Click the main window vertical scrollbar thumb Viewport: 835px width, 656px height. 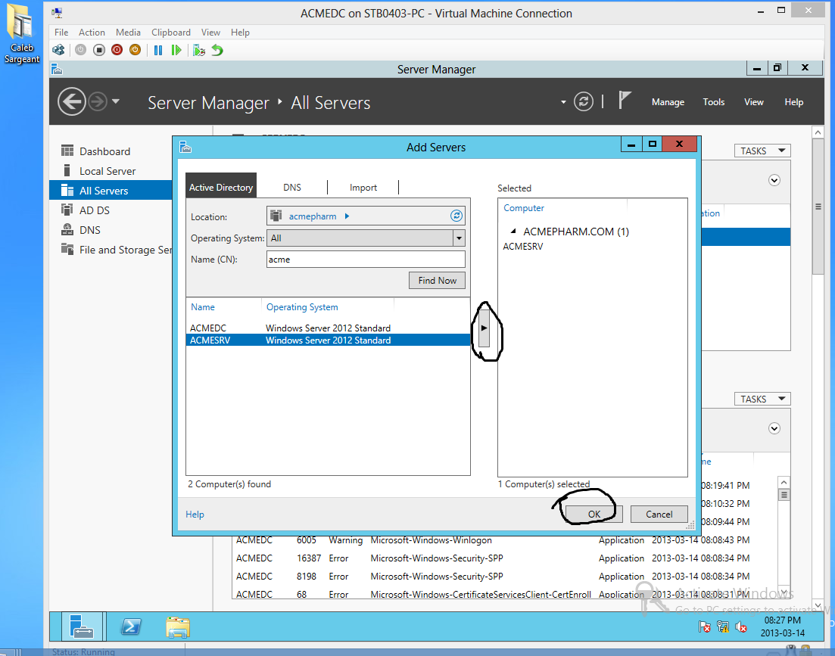818,207
